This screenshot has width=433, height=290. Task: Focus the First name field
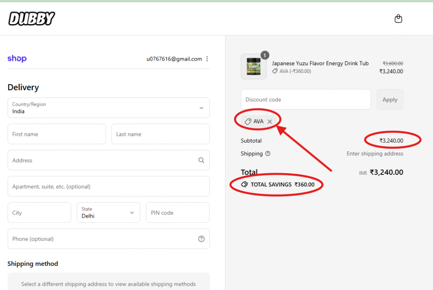click(x=57, y=134)
